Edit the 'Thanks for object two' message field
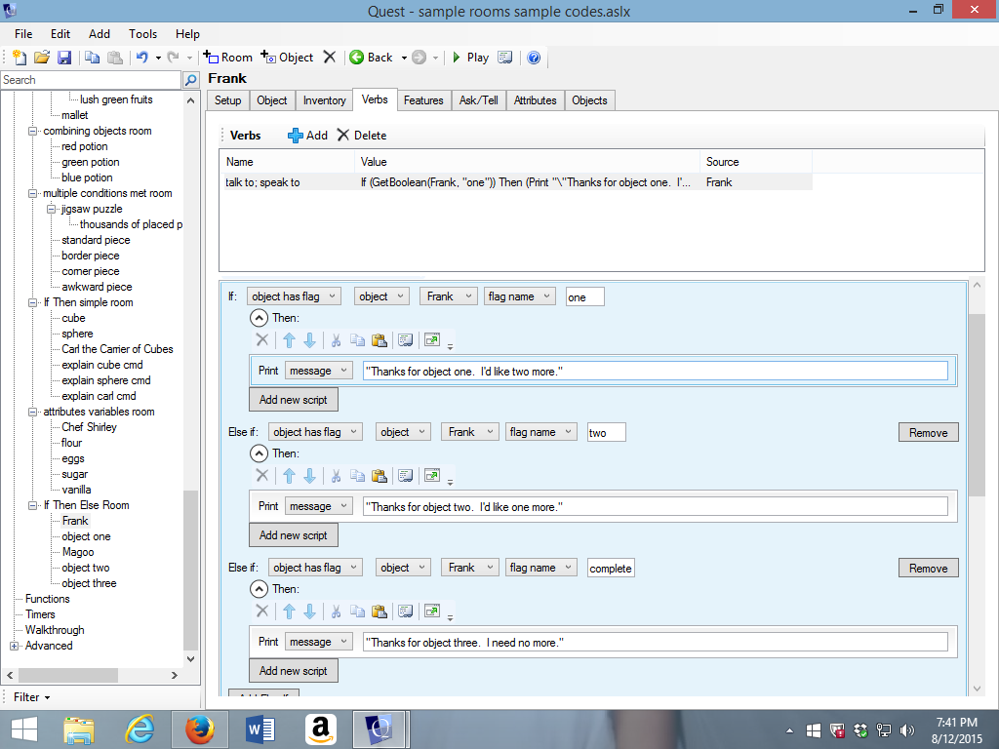 coord(655,507)
